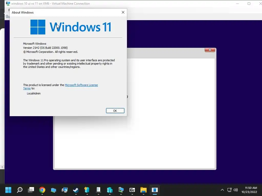Close the red X window in the VM

210,50
